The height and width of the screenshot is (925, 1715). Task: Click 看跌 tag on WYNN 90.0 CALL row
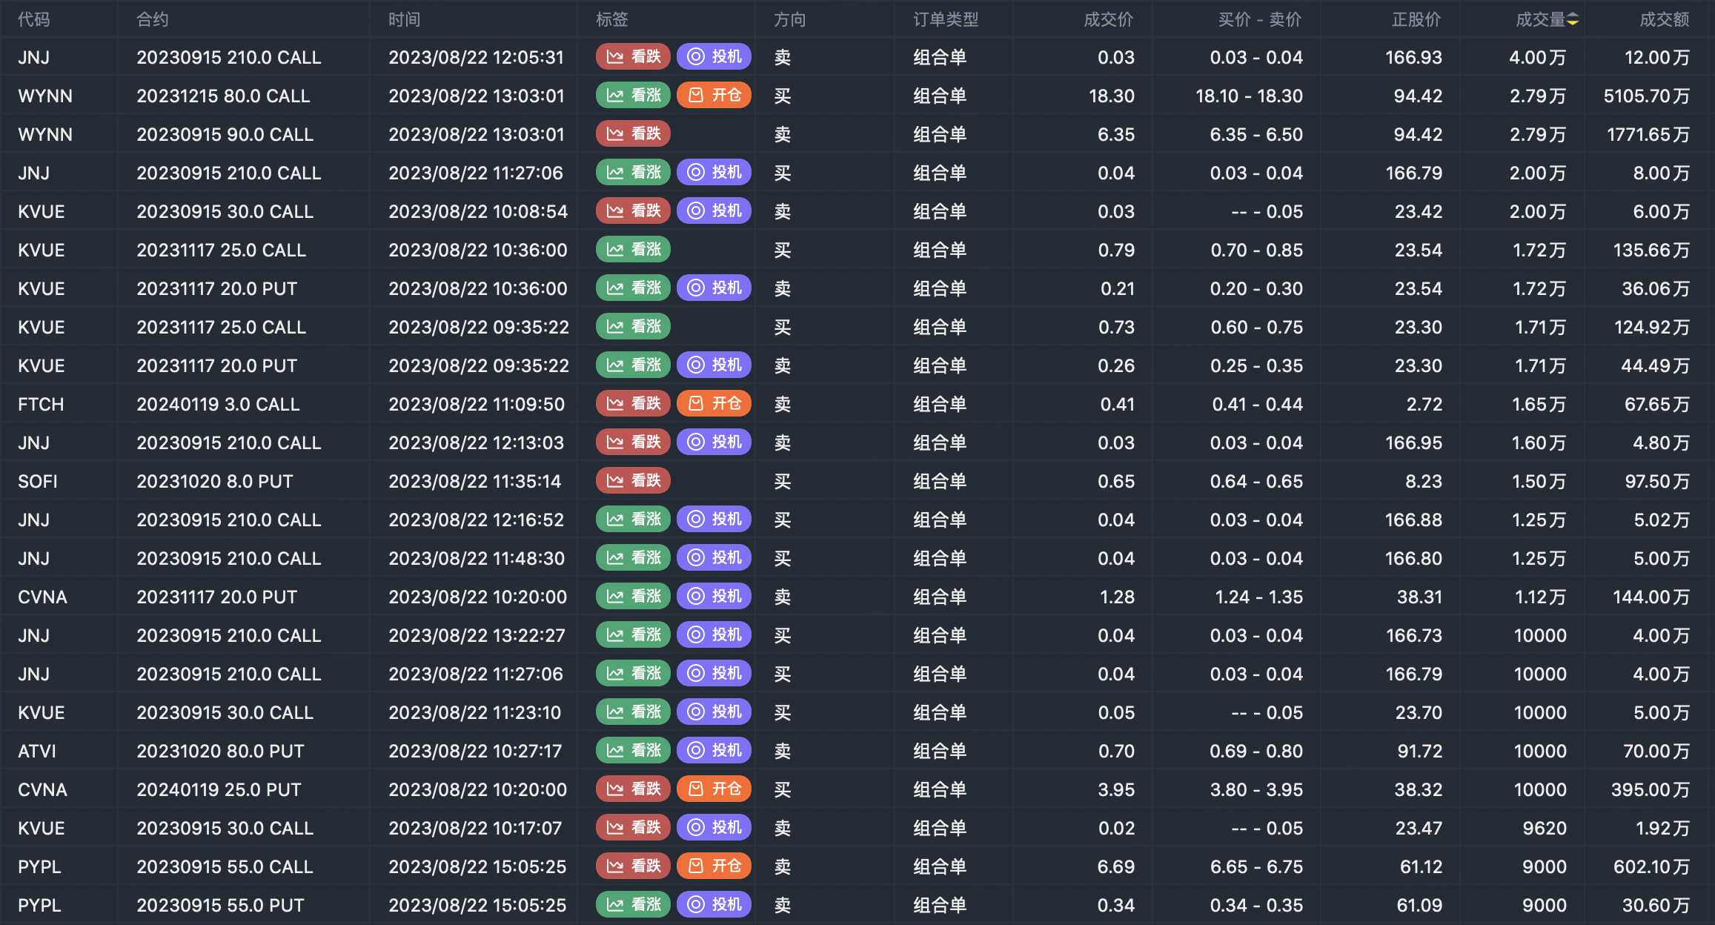(x=633, y=134)
